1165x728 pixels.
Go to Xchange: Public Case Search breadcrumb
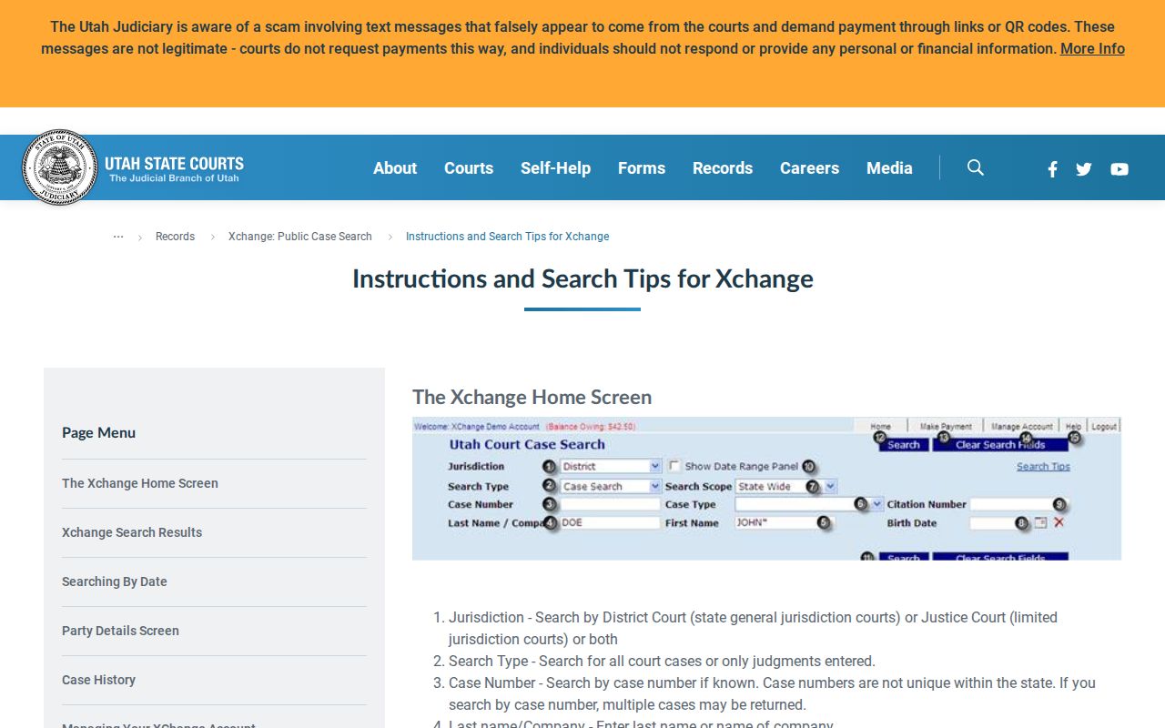[300, 237]
